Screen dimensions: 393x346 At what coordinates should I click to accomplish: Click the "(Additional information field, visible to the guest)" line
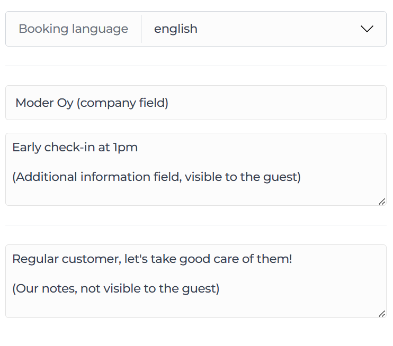(156, 177)
